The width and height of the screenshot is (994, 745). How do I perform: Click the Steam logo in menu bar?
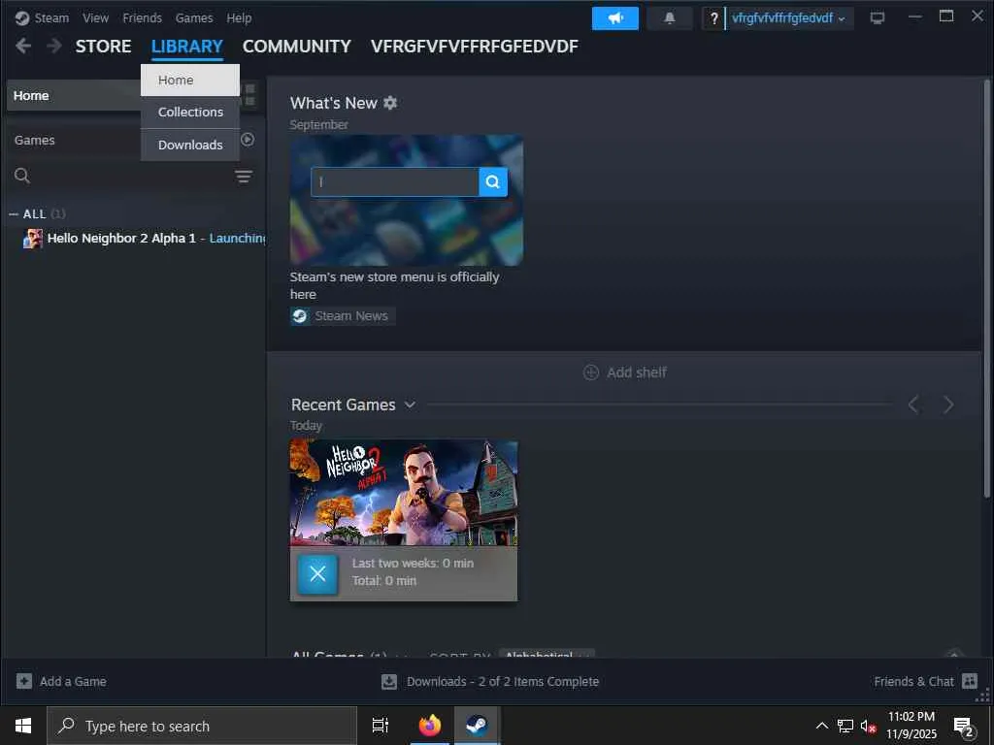tap(22, 17)
